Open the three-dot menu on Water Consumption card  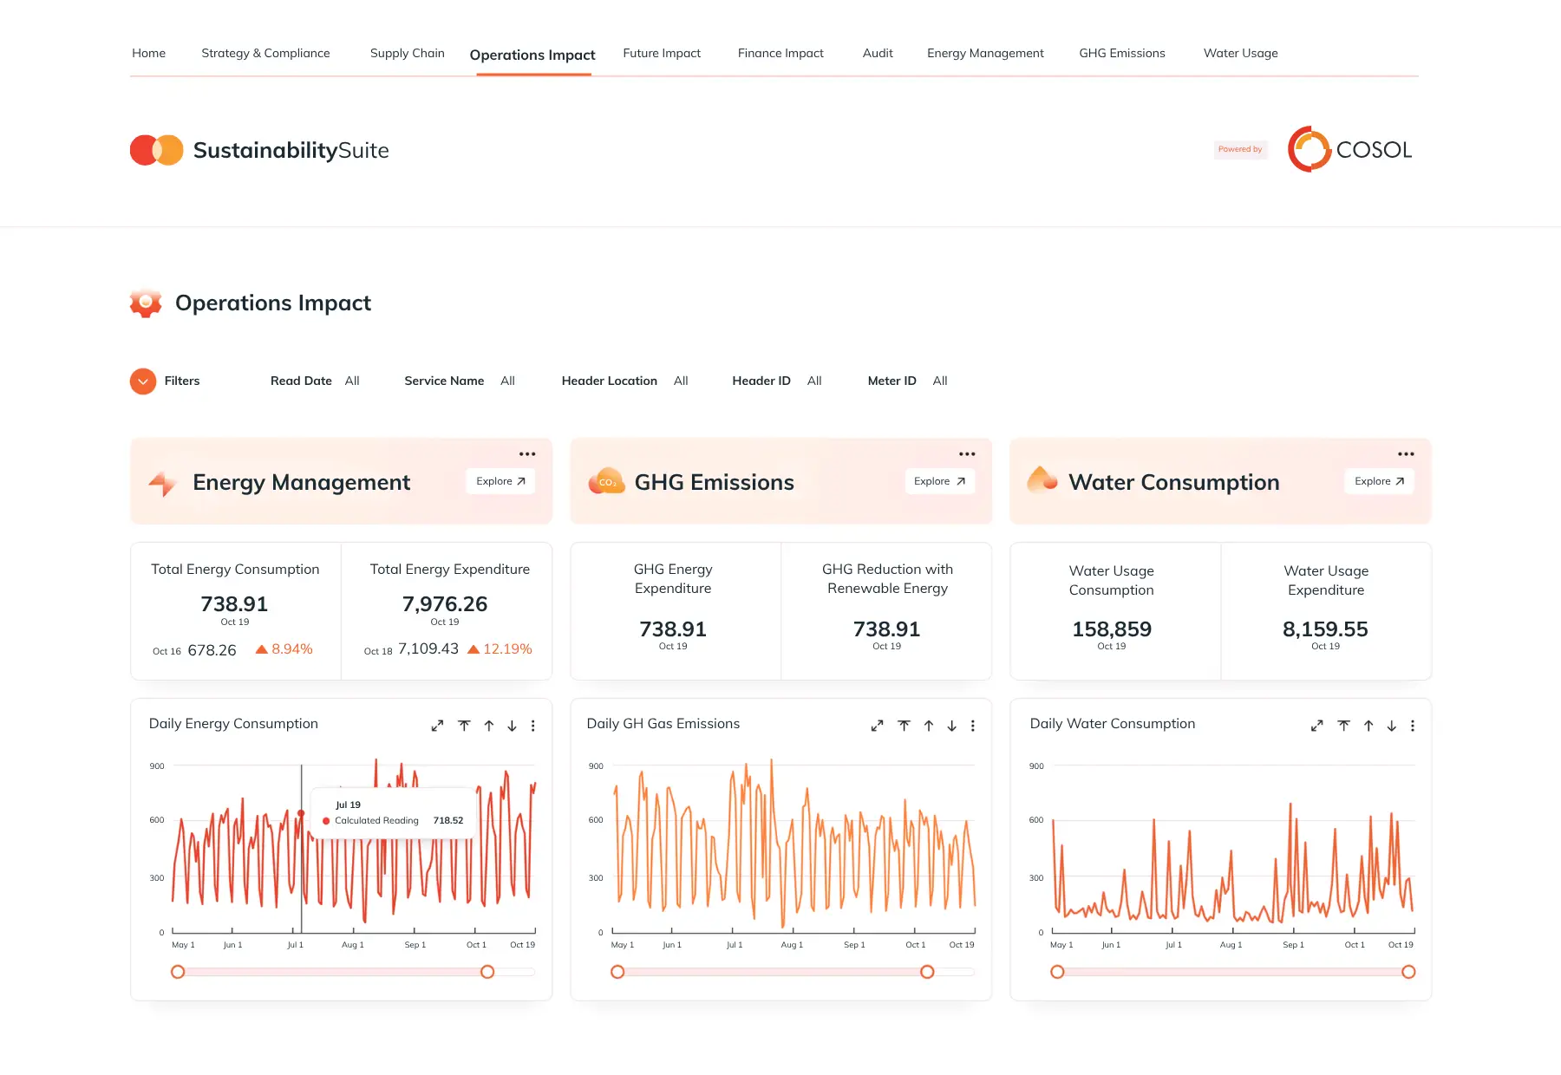pos(1406,453)
